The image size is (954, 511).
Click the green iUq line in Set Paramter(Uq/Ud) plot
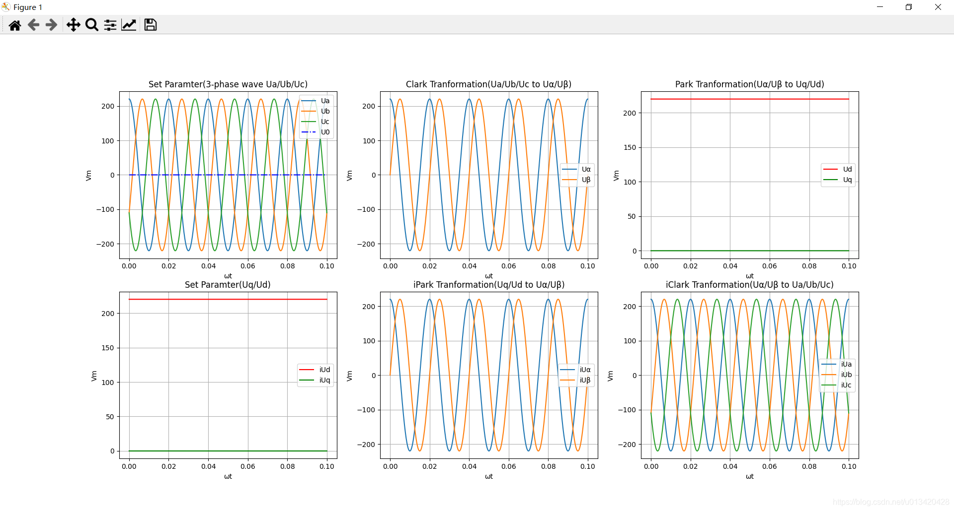pos(228,451)
